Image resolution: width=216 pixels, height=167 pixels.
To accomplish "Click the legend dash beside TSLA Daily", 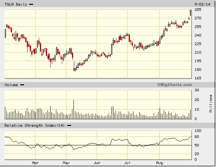I will click(31, 4).
